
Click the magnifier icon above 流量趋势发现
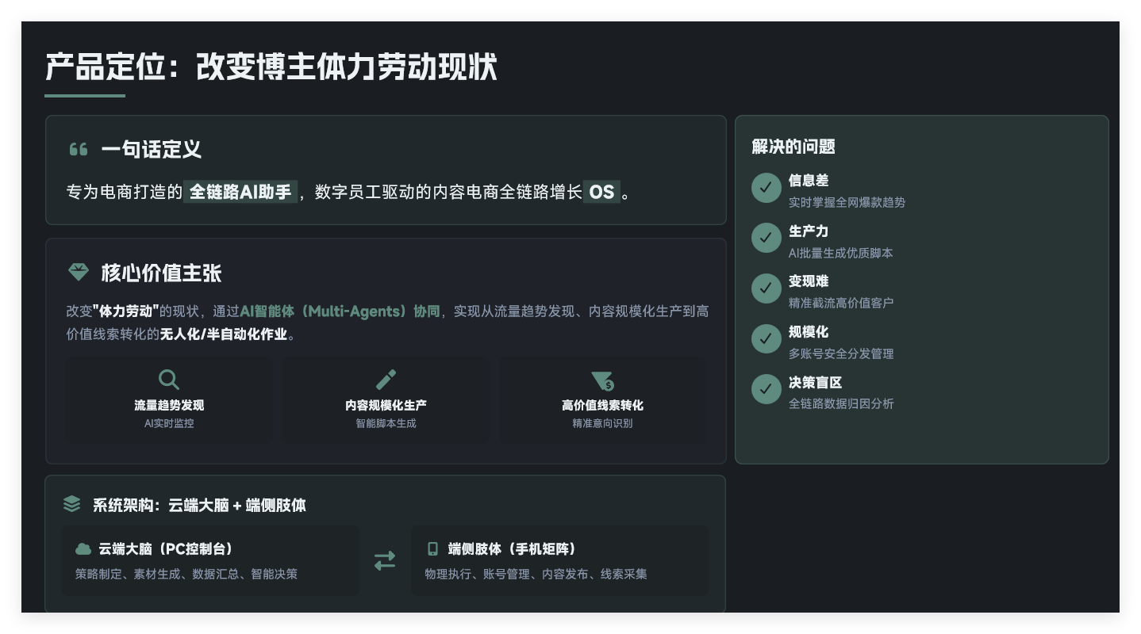[x=168, y=380]
